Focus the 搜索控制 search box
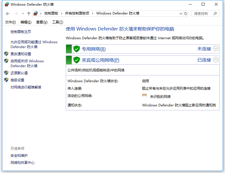Viewport: 225px width, 173px height. 205,14
